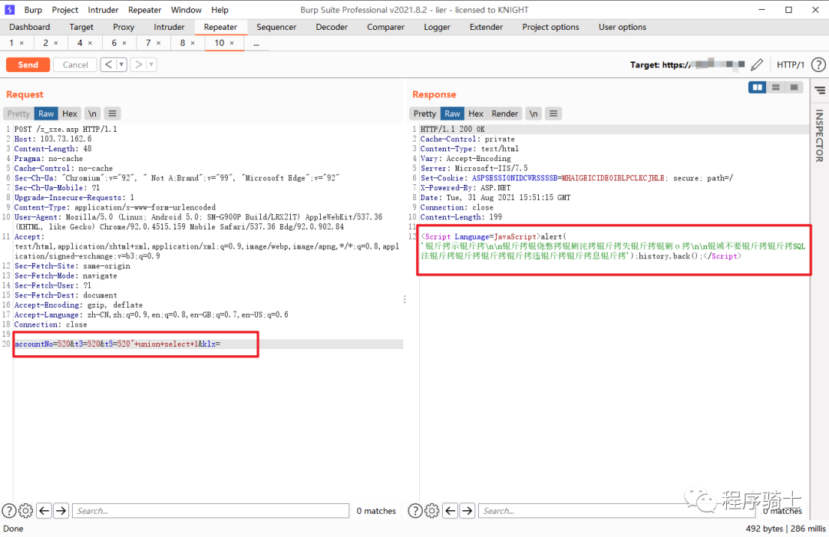Viewport: 829px width, 537px height.
Task: Collapse the Inspector panel side icon
Action: pos(819,91)
